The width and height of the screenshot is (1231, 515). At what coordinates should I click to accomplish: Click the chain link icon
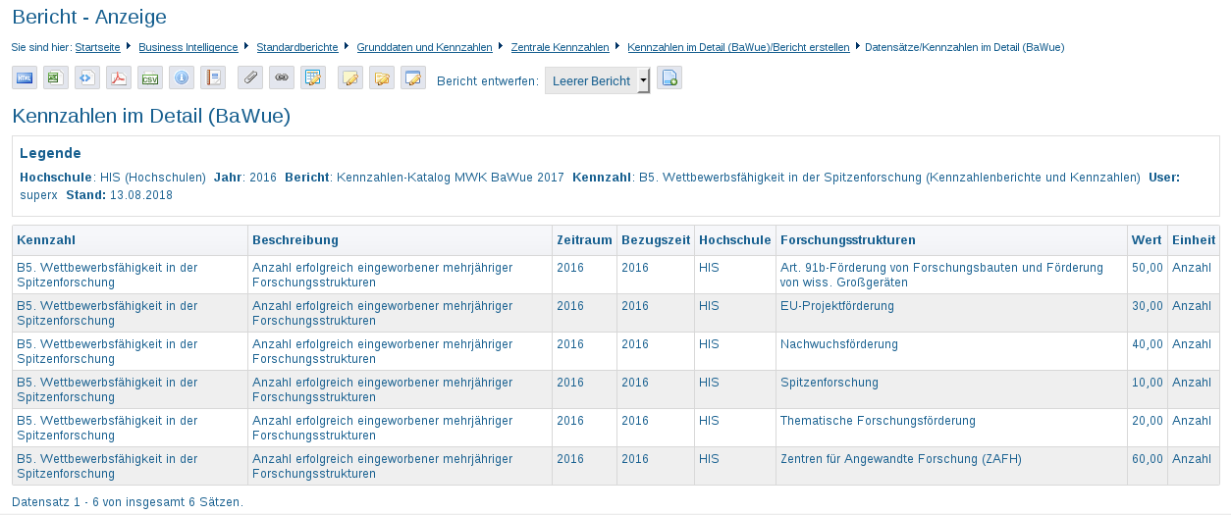(282, 78)
